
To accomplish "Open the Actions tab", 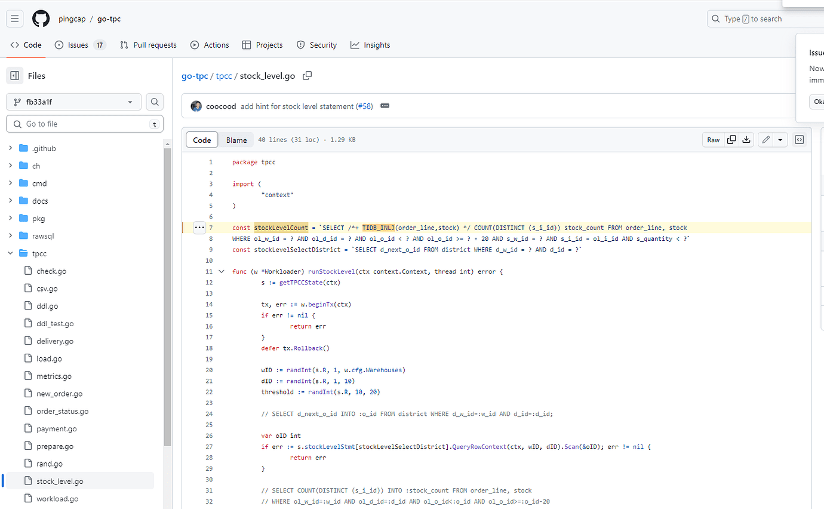I will click(x=210, y=45).
